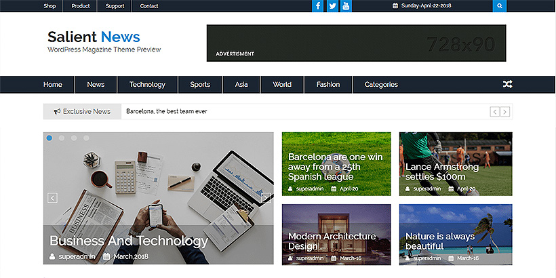Image resolution: width=556 pixels, height=278 pixels.
Task: Click user icon on the Barcelona article
Action: coord(291,189)
